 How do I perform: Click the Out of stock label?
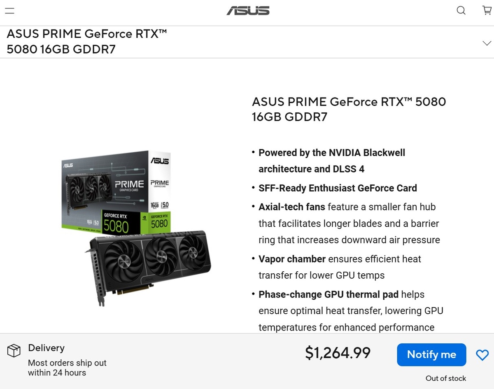click(x=446, y=378)
